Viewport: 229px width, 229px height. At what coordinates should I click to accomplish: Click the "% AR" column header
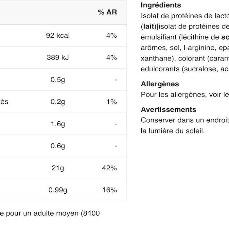point(107,12)
